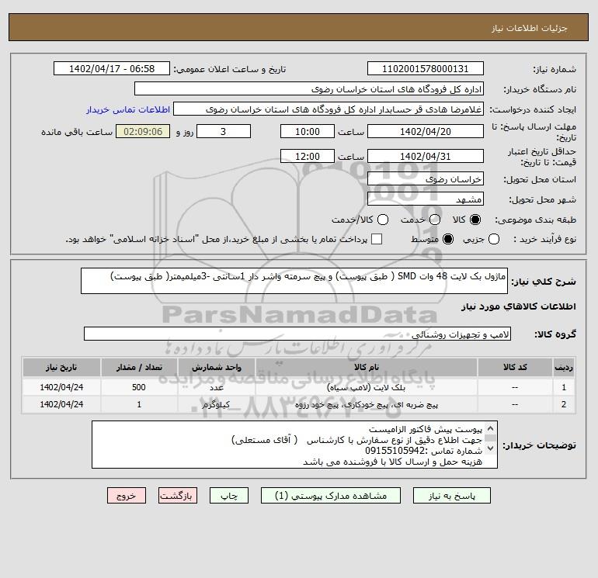Choose the جزیی purchase type radio
This screenshot has height=578, width=598.
[x=494, y=239]
